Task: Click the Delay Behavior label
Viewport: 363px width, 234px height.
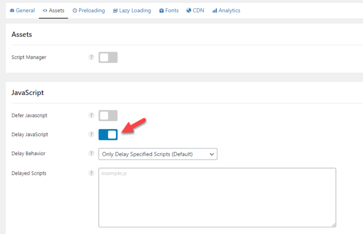Action: pyautogui.click(x=29, y=153)
